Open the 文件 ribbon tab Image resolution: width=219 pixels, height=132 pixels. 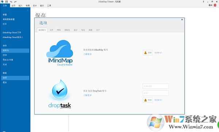pos(5,5)
